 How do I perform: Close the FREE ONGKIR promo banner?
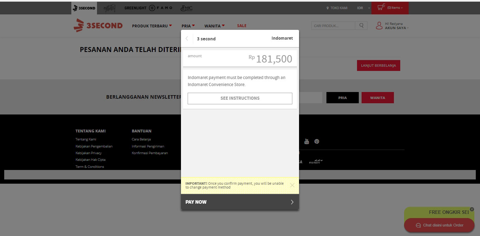tap(472, 209)
